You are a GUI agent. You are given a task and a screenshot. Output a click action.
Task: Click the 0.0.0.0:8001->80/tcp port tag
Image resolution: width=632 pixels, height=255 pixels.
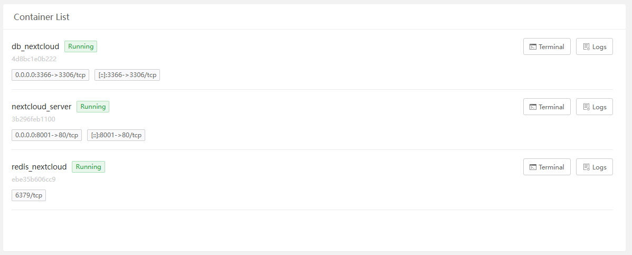46,135
